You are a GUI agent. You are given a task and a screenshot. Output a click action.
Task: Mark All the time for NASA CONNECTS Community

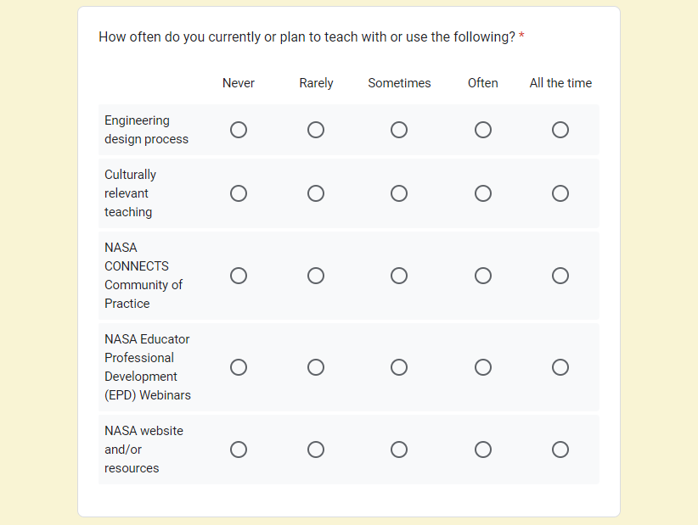560,276
